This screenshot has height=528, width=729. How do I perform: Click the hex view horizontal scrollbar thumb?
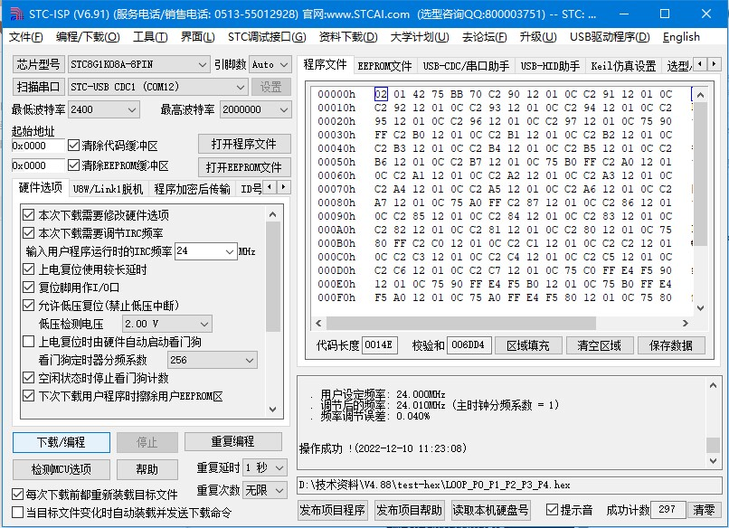click(460, 323)
